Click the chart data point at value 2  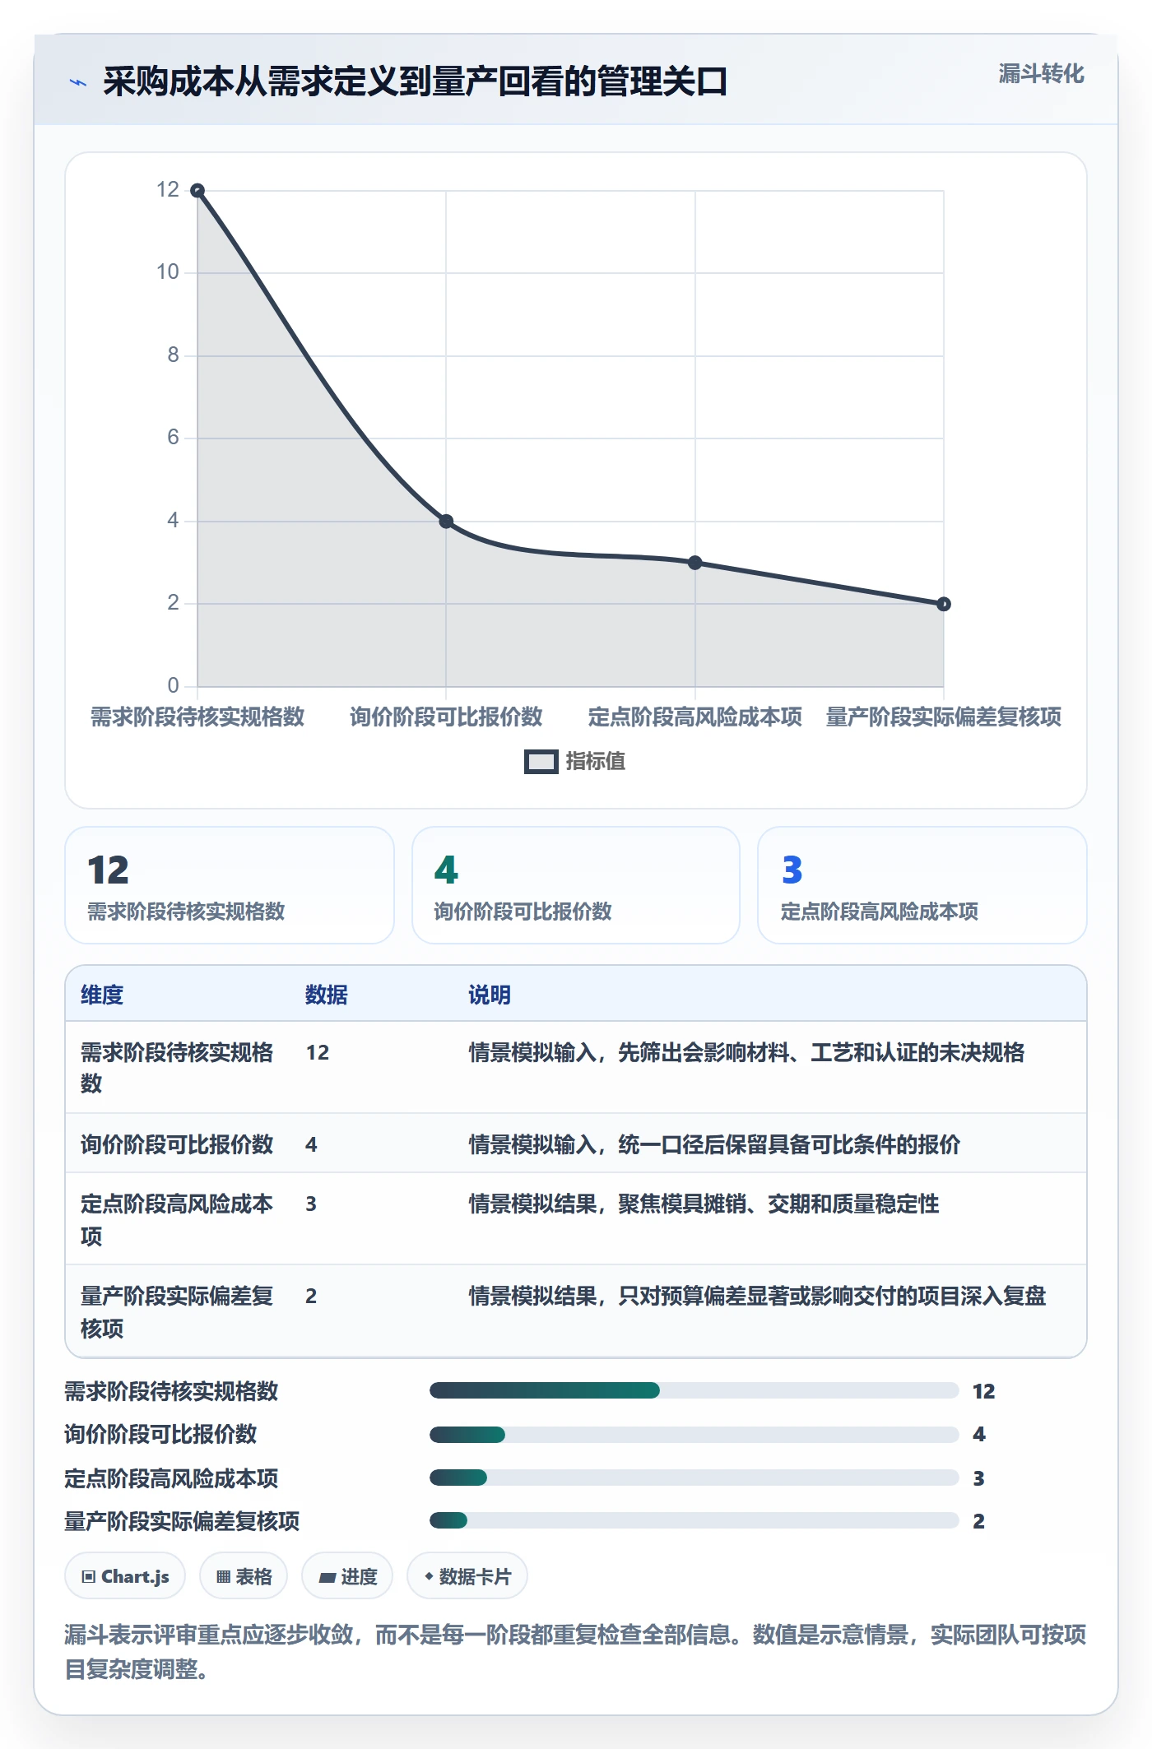tap(944, 604)
